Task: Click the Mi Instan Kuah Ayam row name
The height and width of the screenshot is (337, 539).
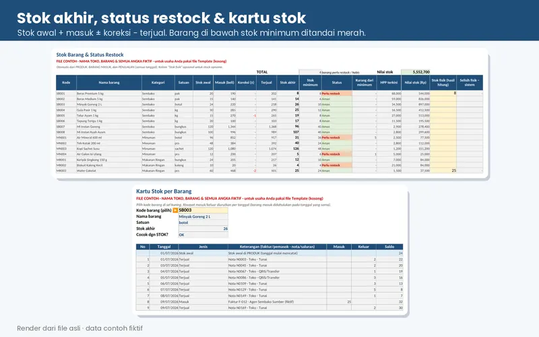Action: [91, 132]
